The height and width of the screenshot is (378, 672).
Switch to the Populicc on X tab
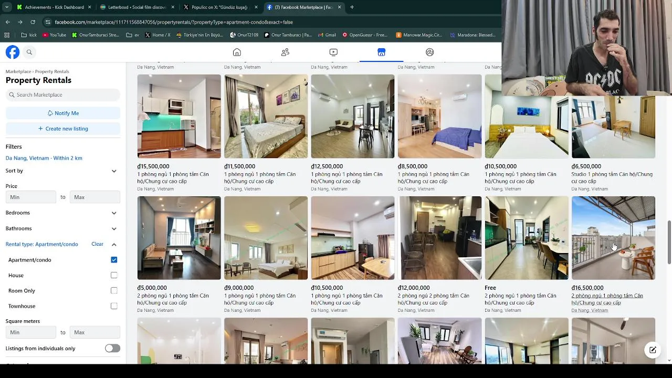[x=220, y=7]
